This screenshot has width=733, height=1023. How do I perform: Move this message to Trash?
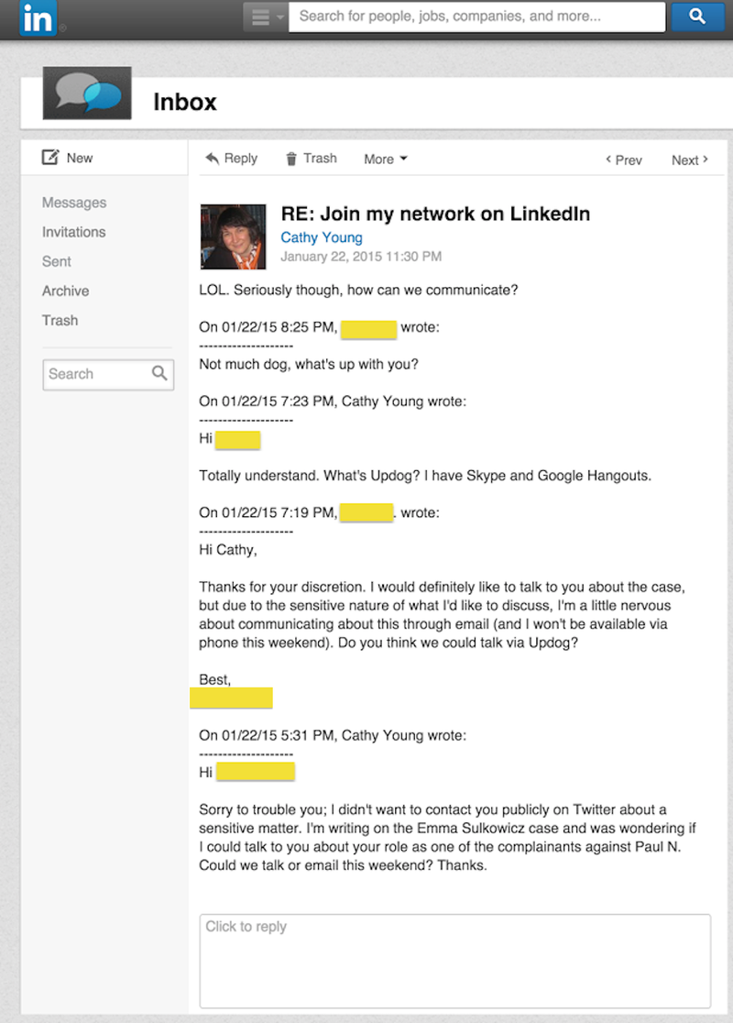pyautogui.click(x=312, y=159)
